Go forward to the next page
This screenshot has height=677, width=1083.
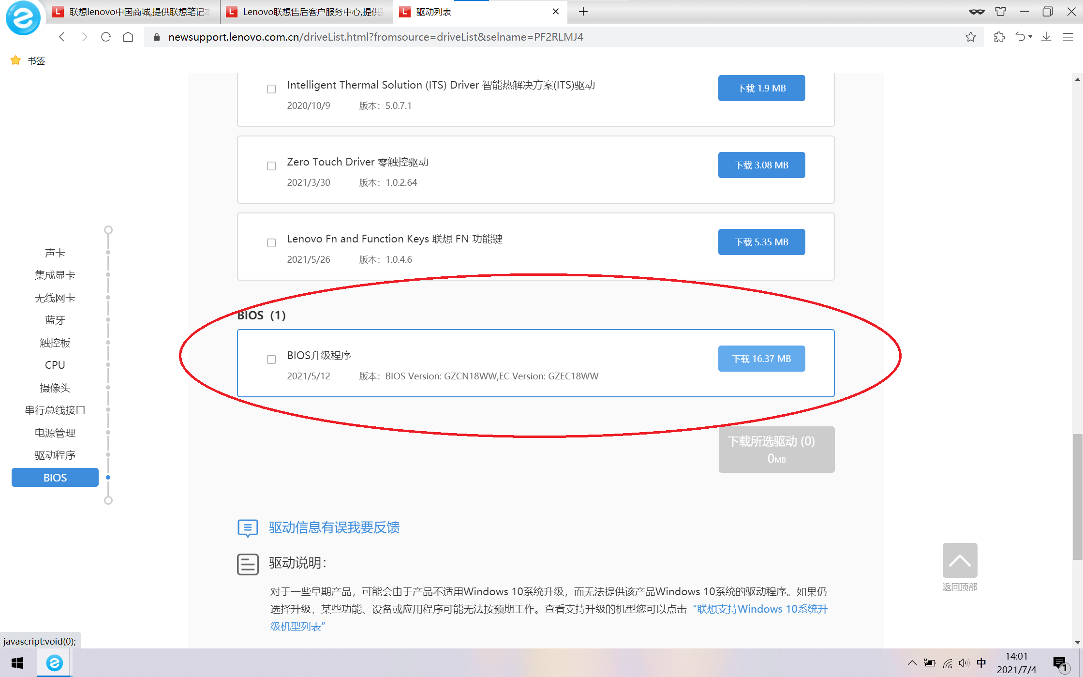[84, 37]
